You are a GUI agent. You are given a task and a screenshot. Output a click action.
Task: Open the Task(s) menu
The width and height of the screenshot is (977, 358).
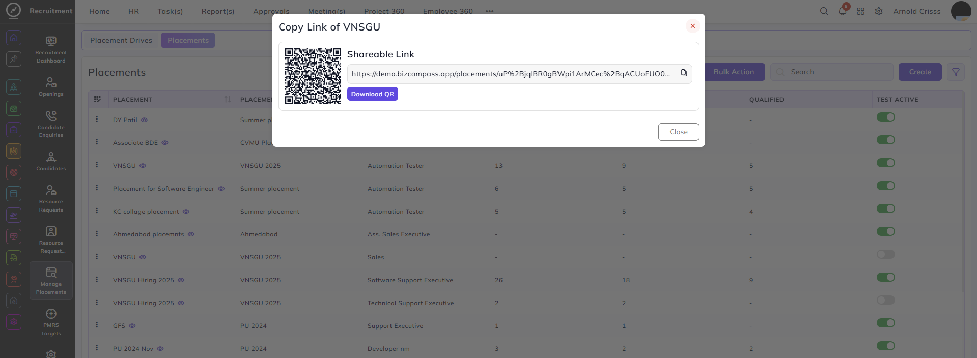[x=170, y=11]
